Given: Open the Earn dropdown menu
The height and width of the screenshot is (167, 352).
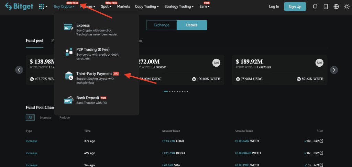Looking at the screenshot, I should click(204, 7).
